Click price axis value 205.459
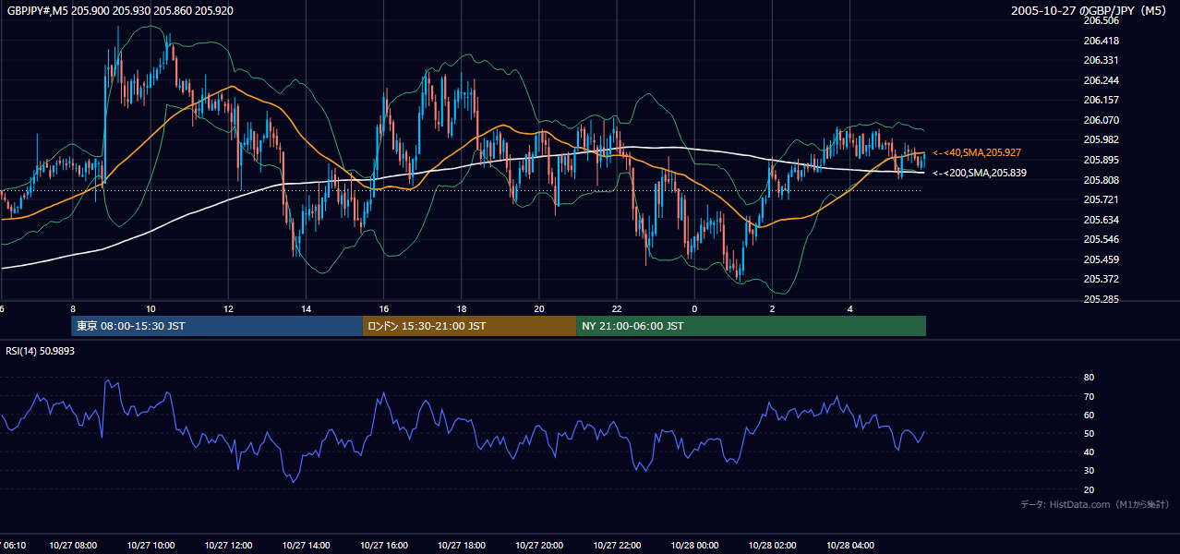 pyautogui.click(x=1102, y=259)
